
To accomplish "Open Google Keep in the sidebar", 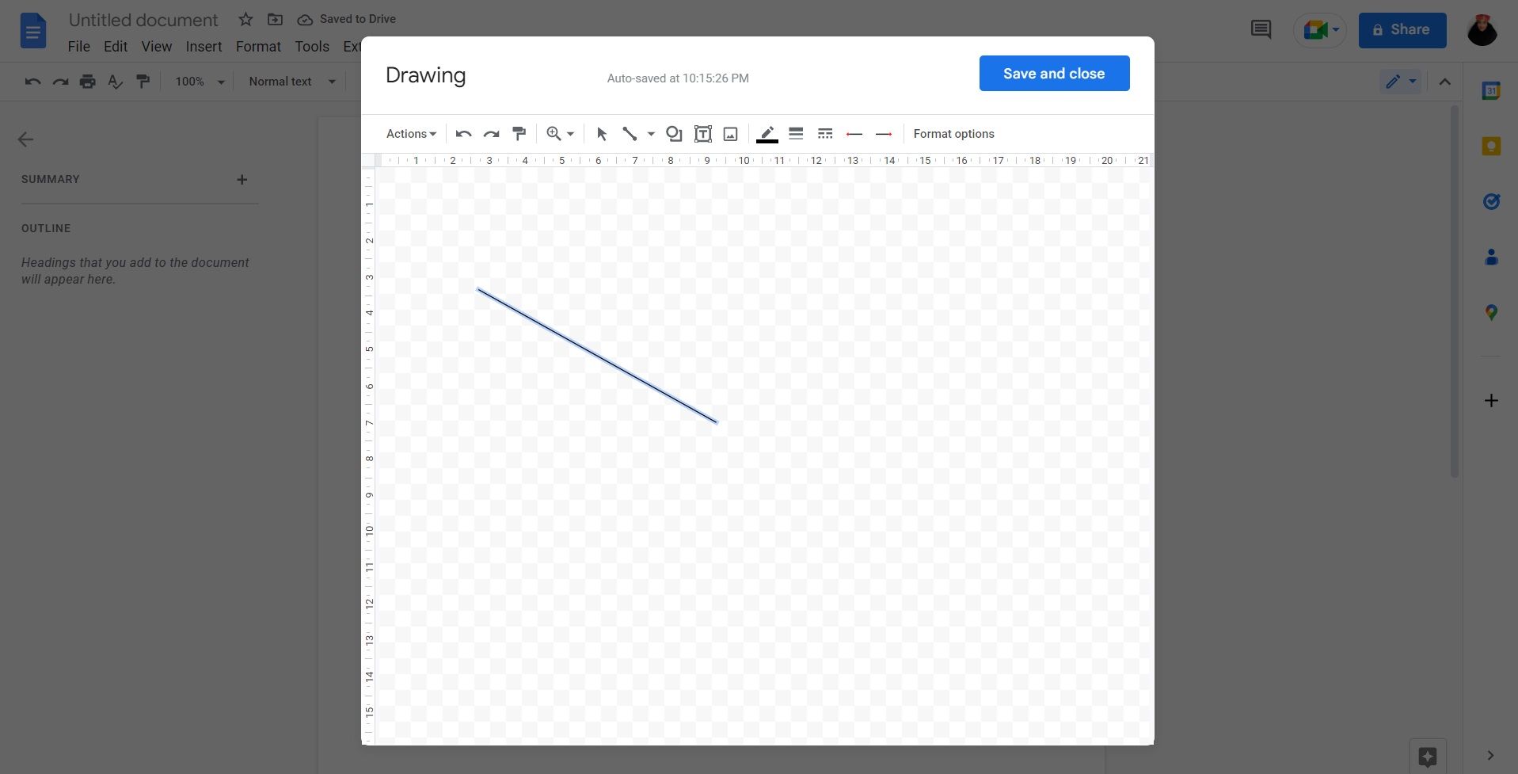I will pyautogui.click(x=1492, y=146).
